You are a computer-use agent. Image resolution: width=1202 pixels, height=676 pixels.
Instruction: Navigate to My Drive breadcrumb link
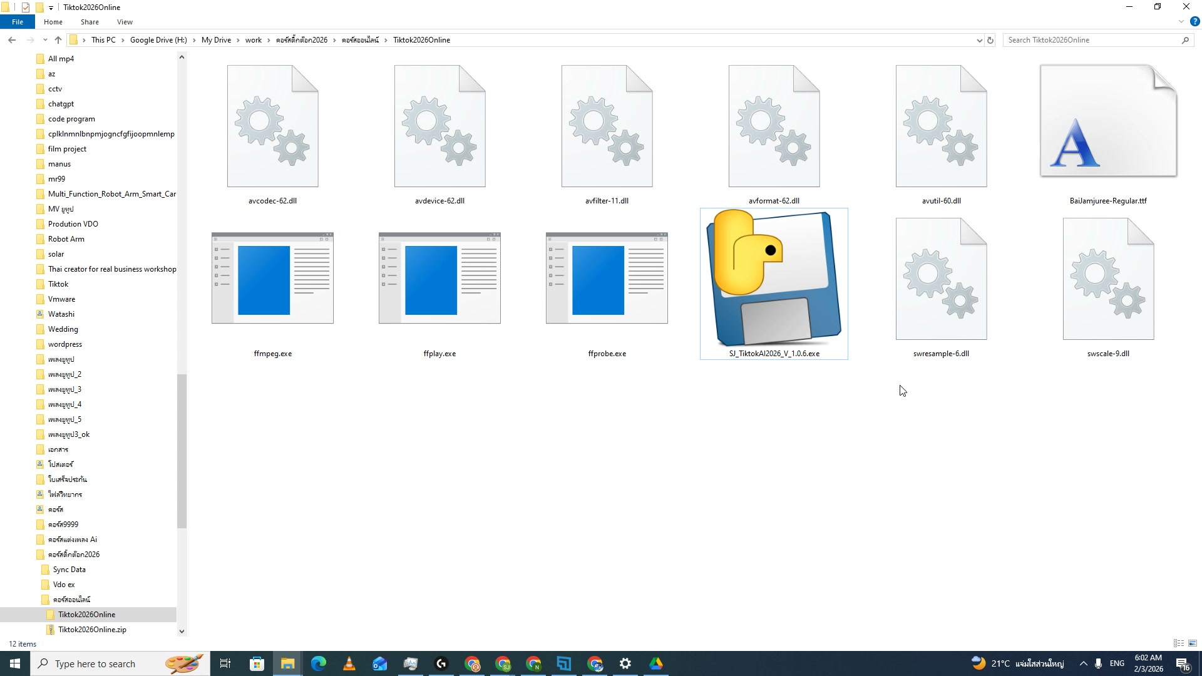[216, 39]
